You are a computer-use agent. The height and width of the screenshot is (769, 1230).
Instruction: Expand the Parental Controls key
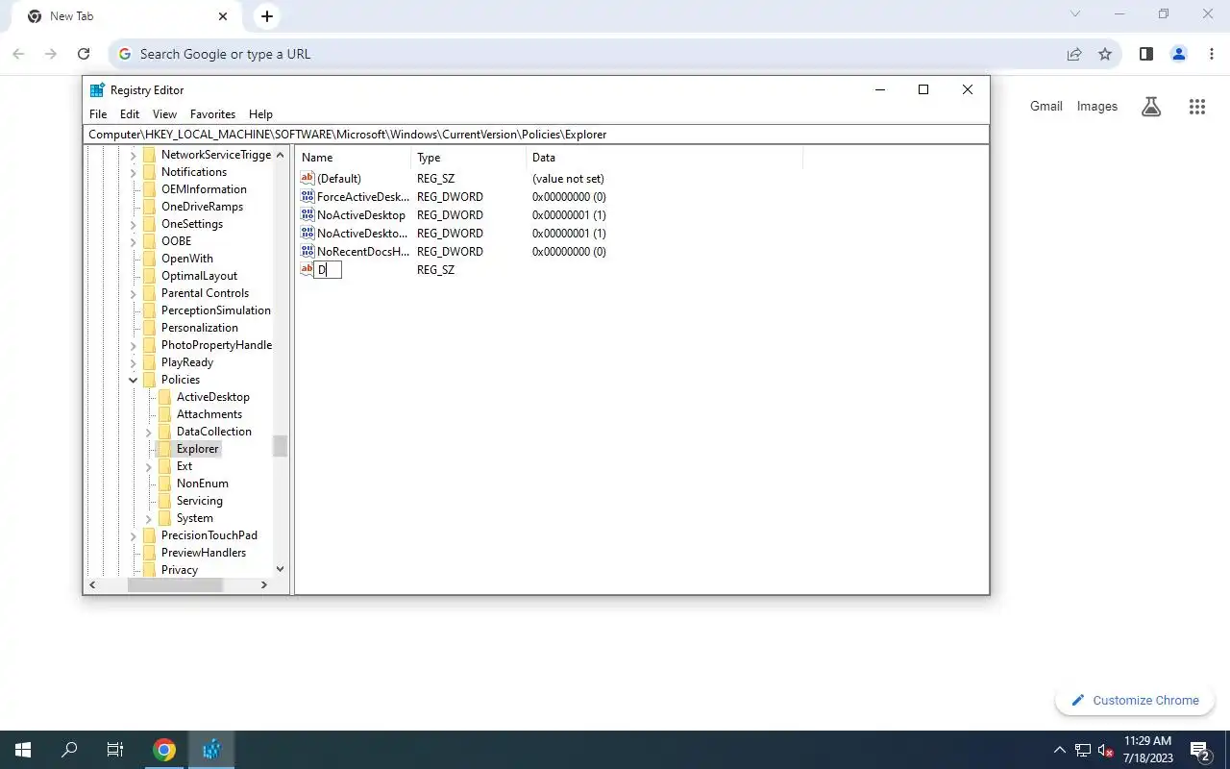134,293
